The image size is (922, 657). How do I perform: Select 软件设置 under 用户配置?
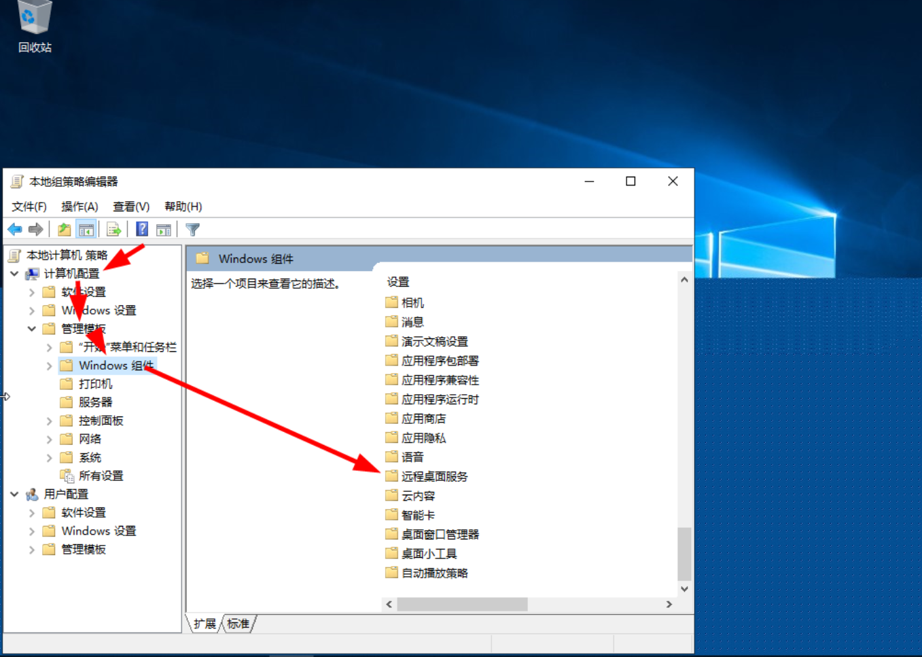[84, 512]
